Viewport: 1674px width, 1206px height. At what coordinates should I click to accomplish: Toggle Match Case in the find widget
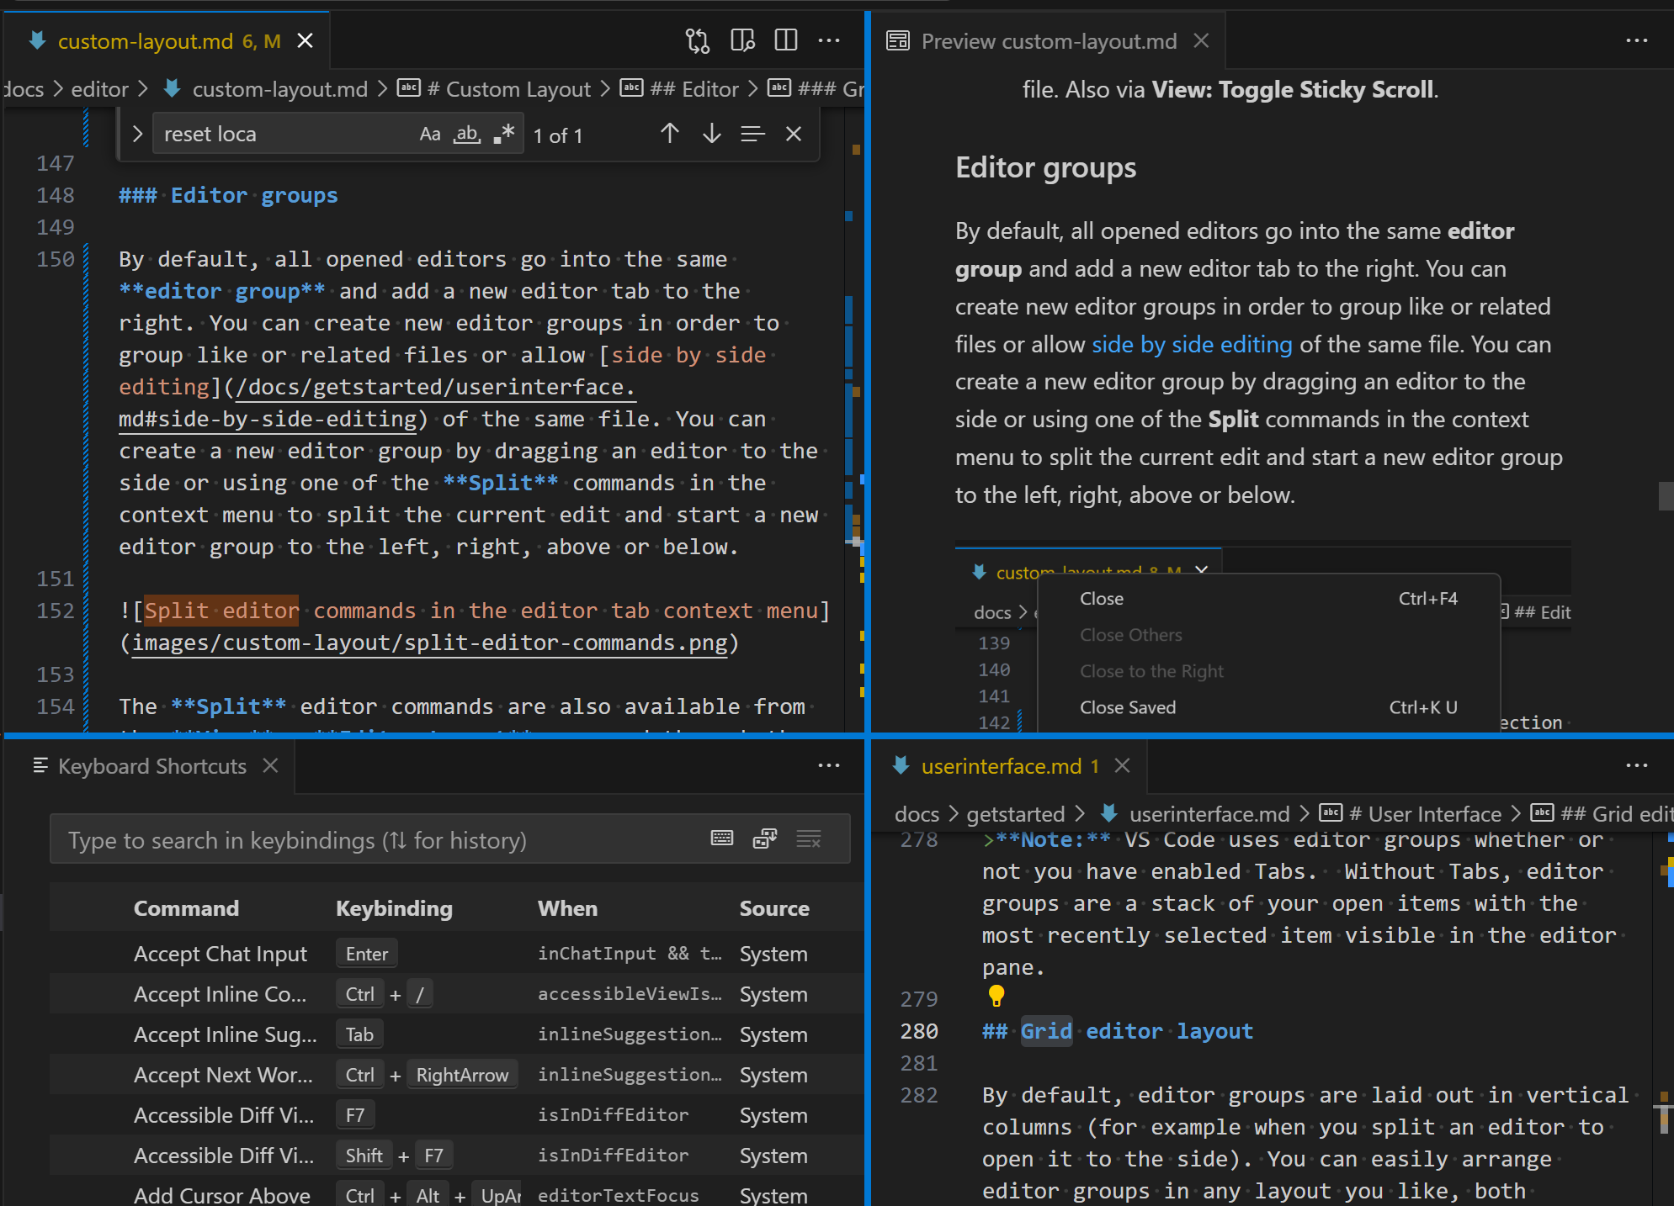430,133
